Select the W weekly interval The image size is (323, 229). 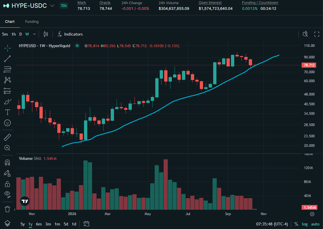pyautogui.click(x=27, y=34)
